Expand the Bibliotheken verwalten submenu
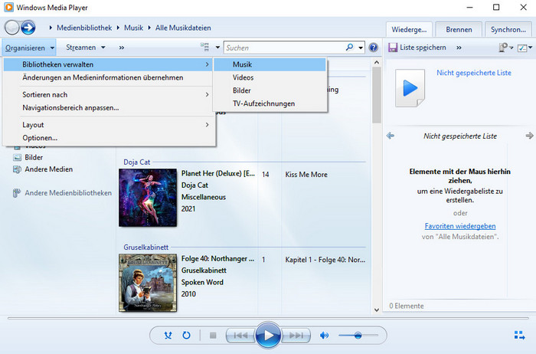 [109, 64]
